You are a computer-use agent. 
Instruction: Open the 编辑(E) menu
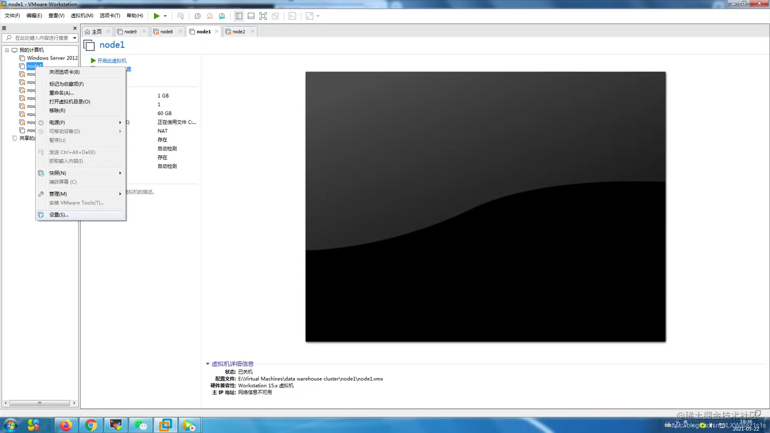pos(34,16)
